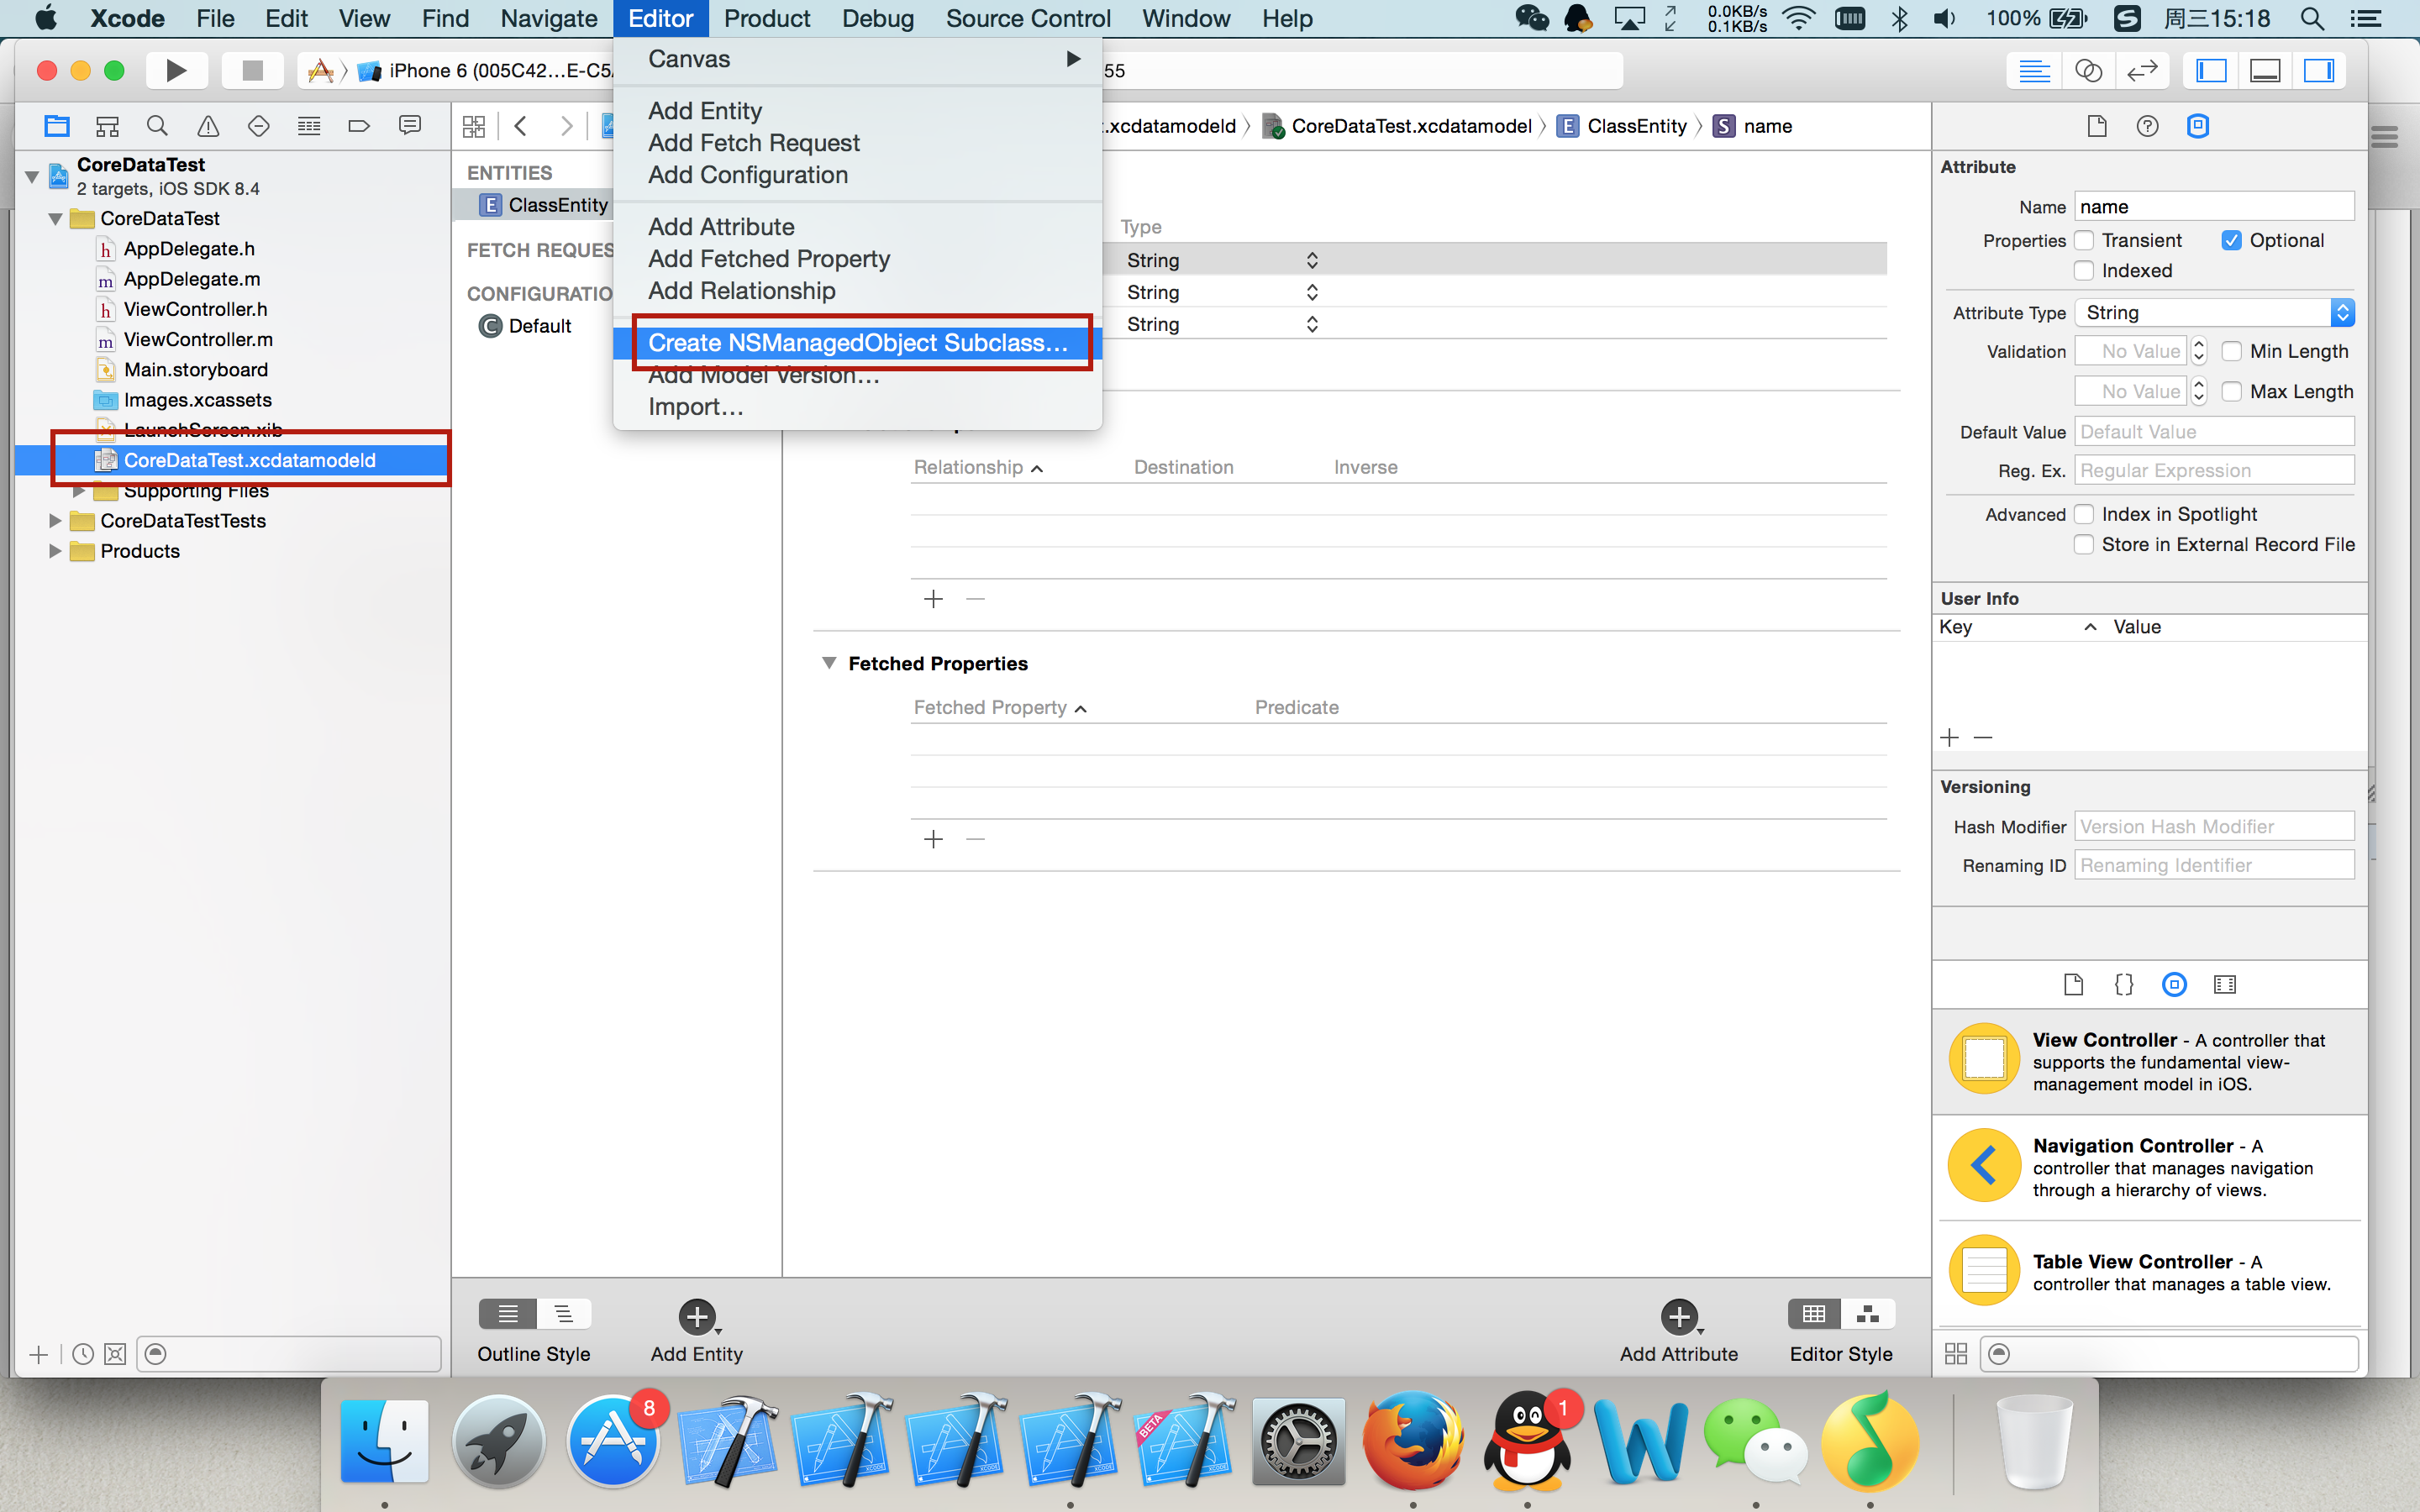The image size is (2420, 1512).
Task: Expand the Fetched Properties section
Action: pyautogui.click(x=829, y=662)
